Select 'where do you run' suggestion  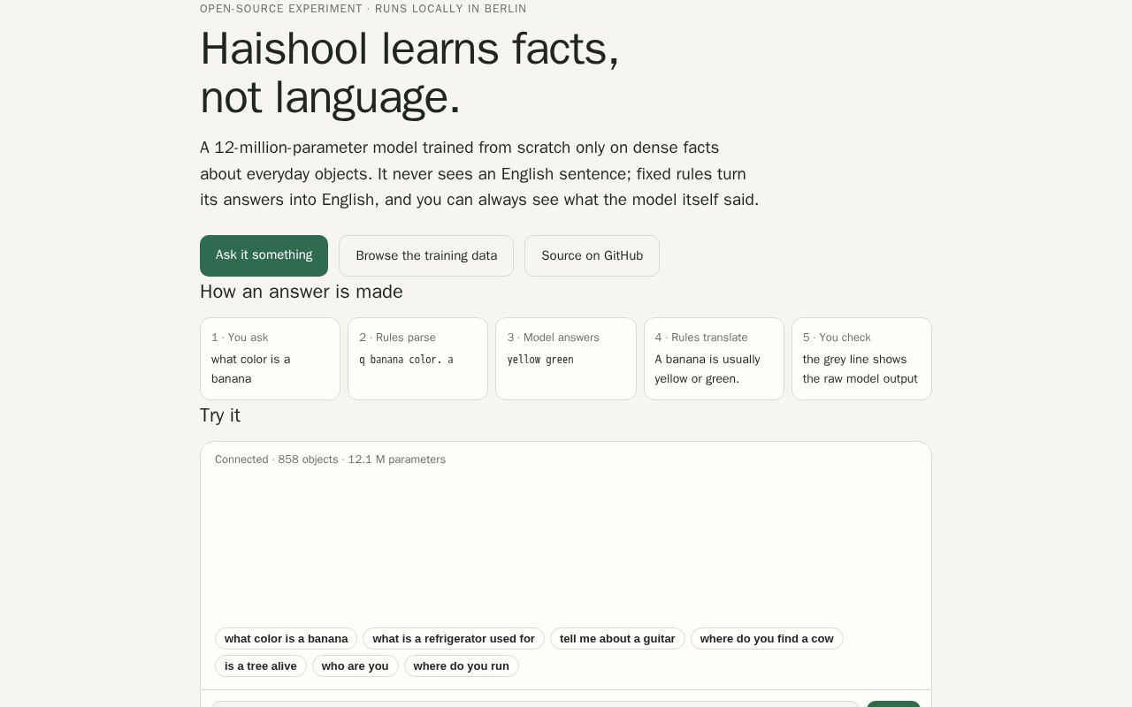pyautogui.click(x=461, y=666)
